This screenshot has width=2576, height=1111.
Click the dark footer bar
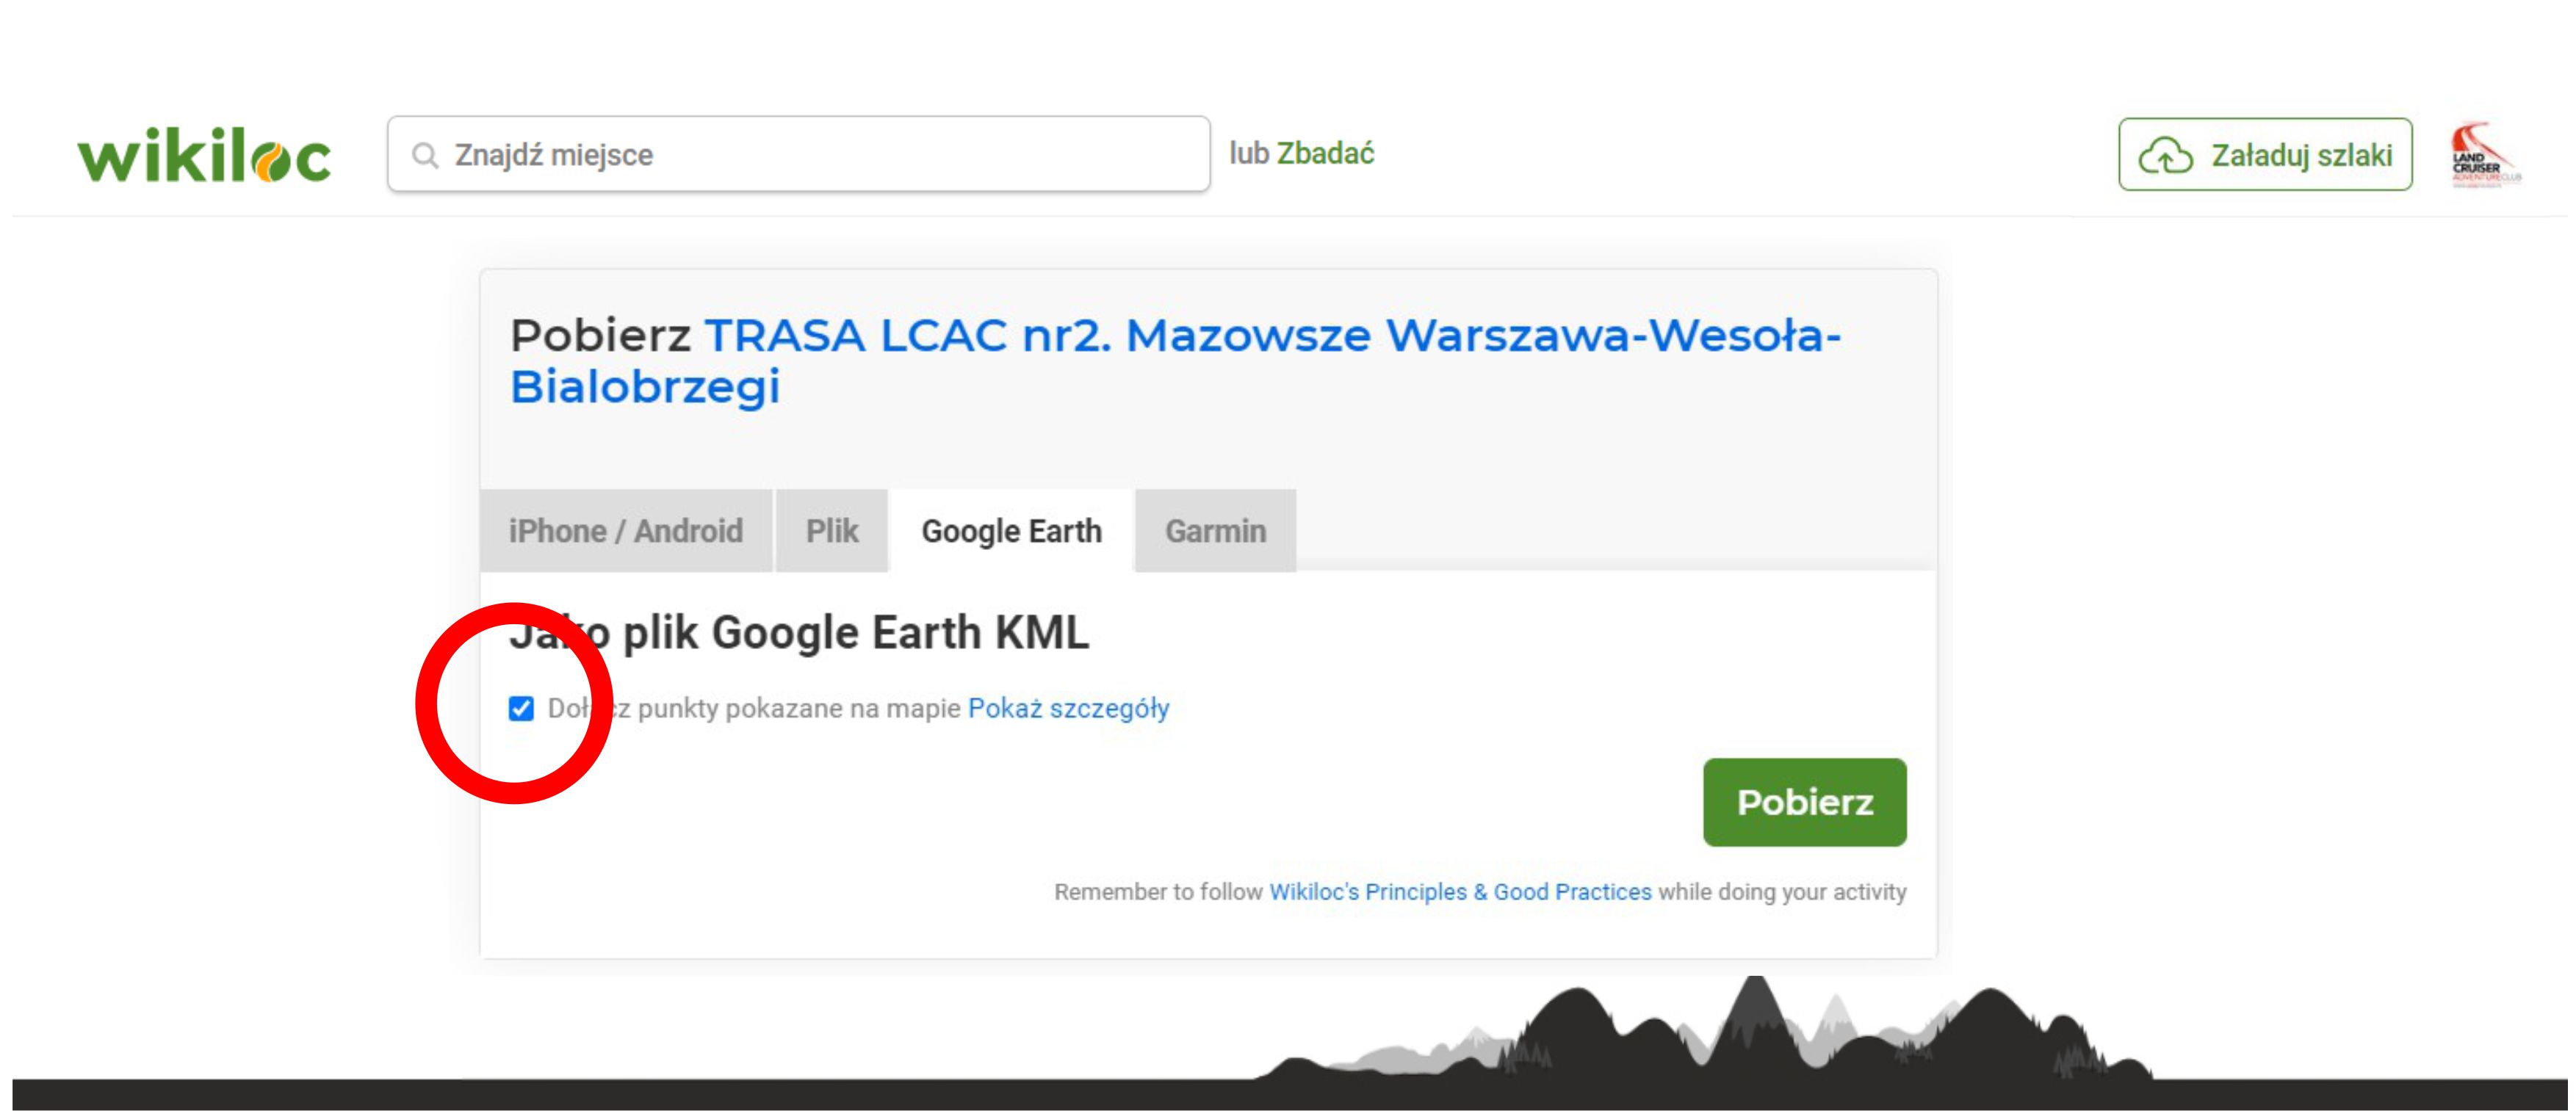point(600,1094)
